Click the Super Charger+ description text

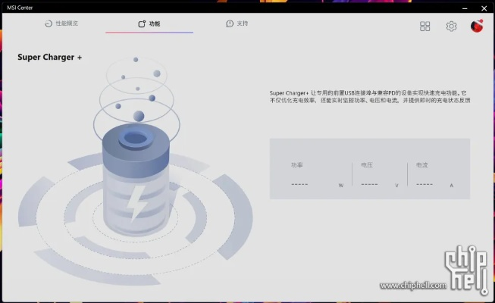click(x=369, y=95)
